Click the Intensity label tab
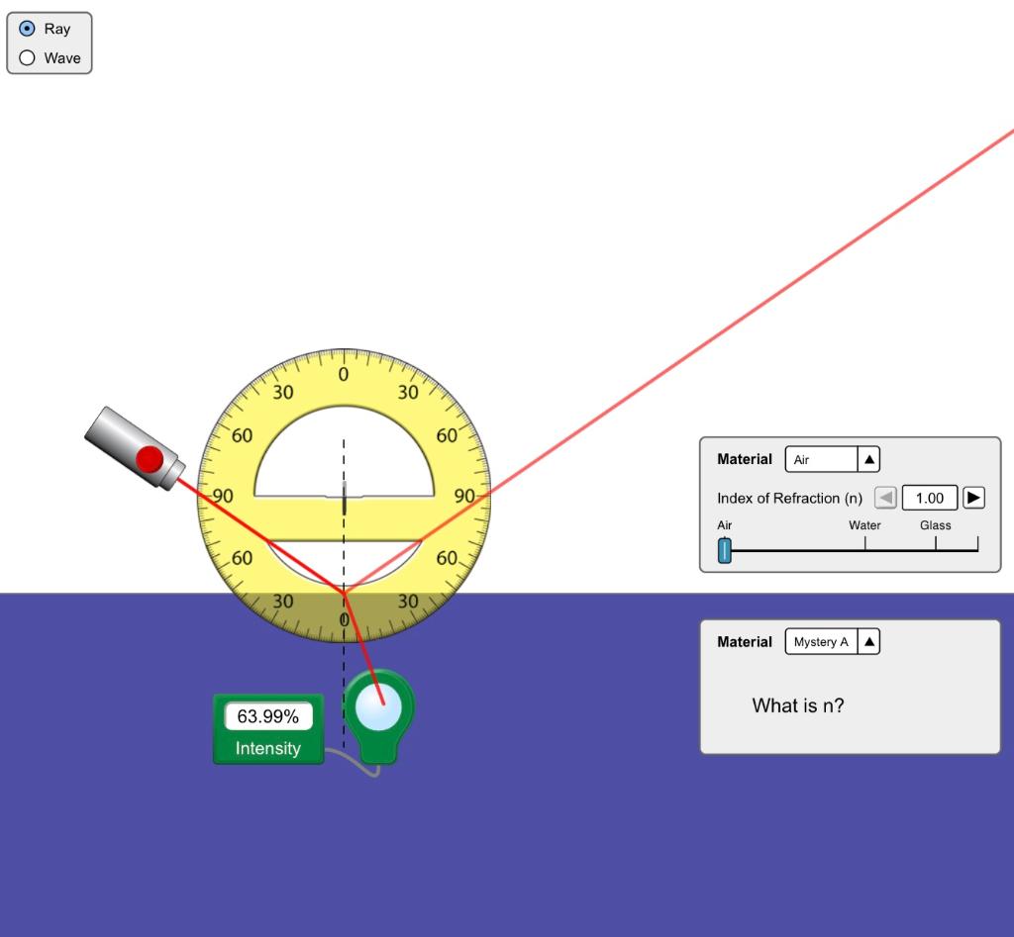The height and width of the screenshot is (937, 1014). pyautogui.click(x=267, y=749)
